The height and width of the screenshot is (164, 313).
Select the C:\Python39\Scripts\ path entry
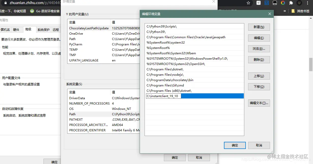coord(194,27)
